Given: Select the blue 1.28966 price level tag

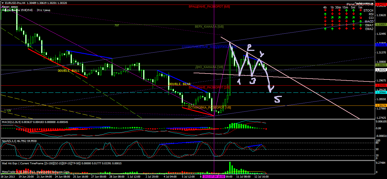Looking at the screenshot, I should point(381,92).
